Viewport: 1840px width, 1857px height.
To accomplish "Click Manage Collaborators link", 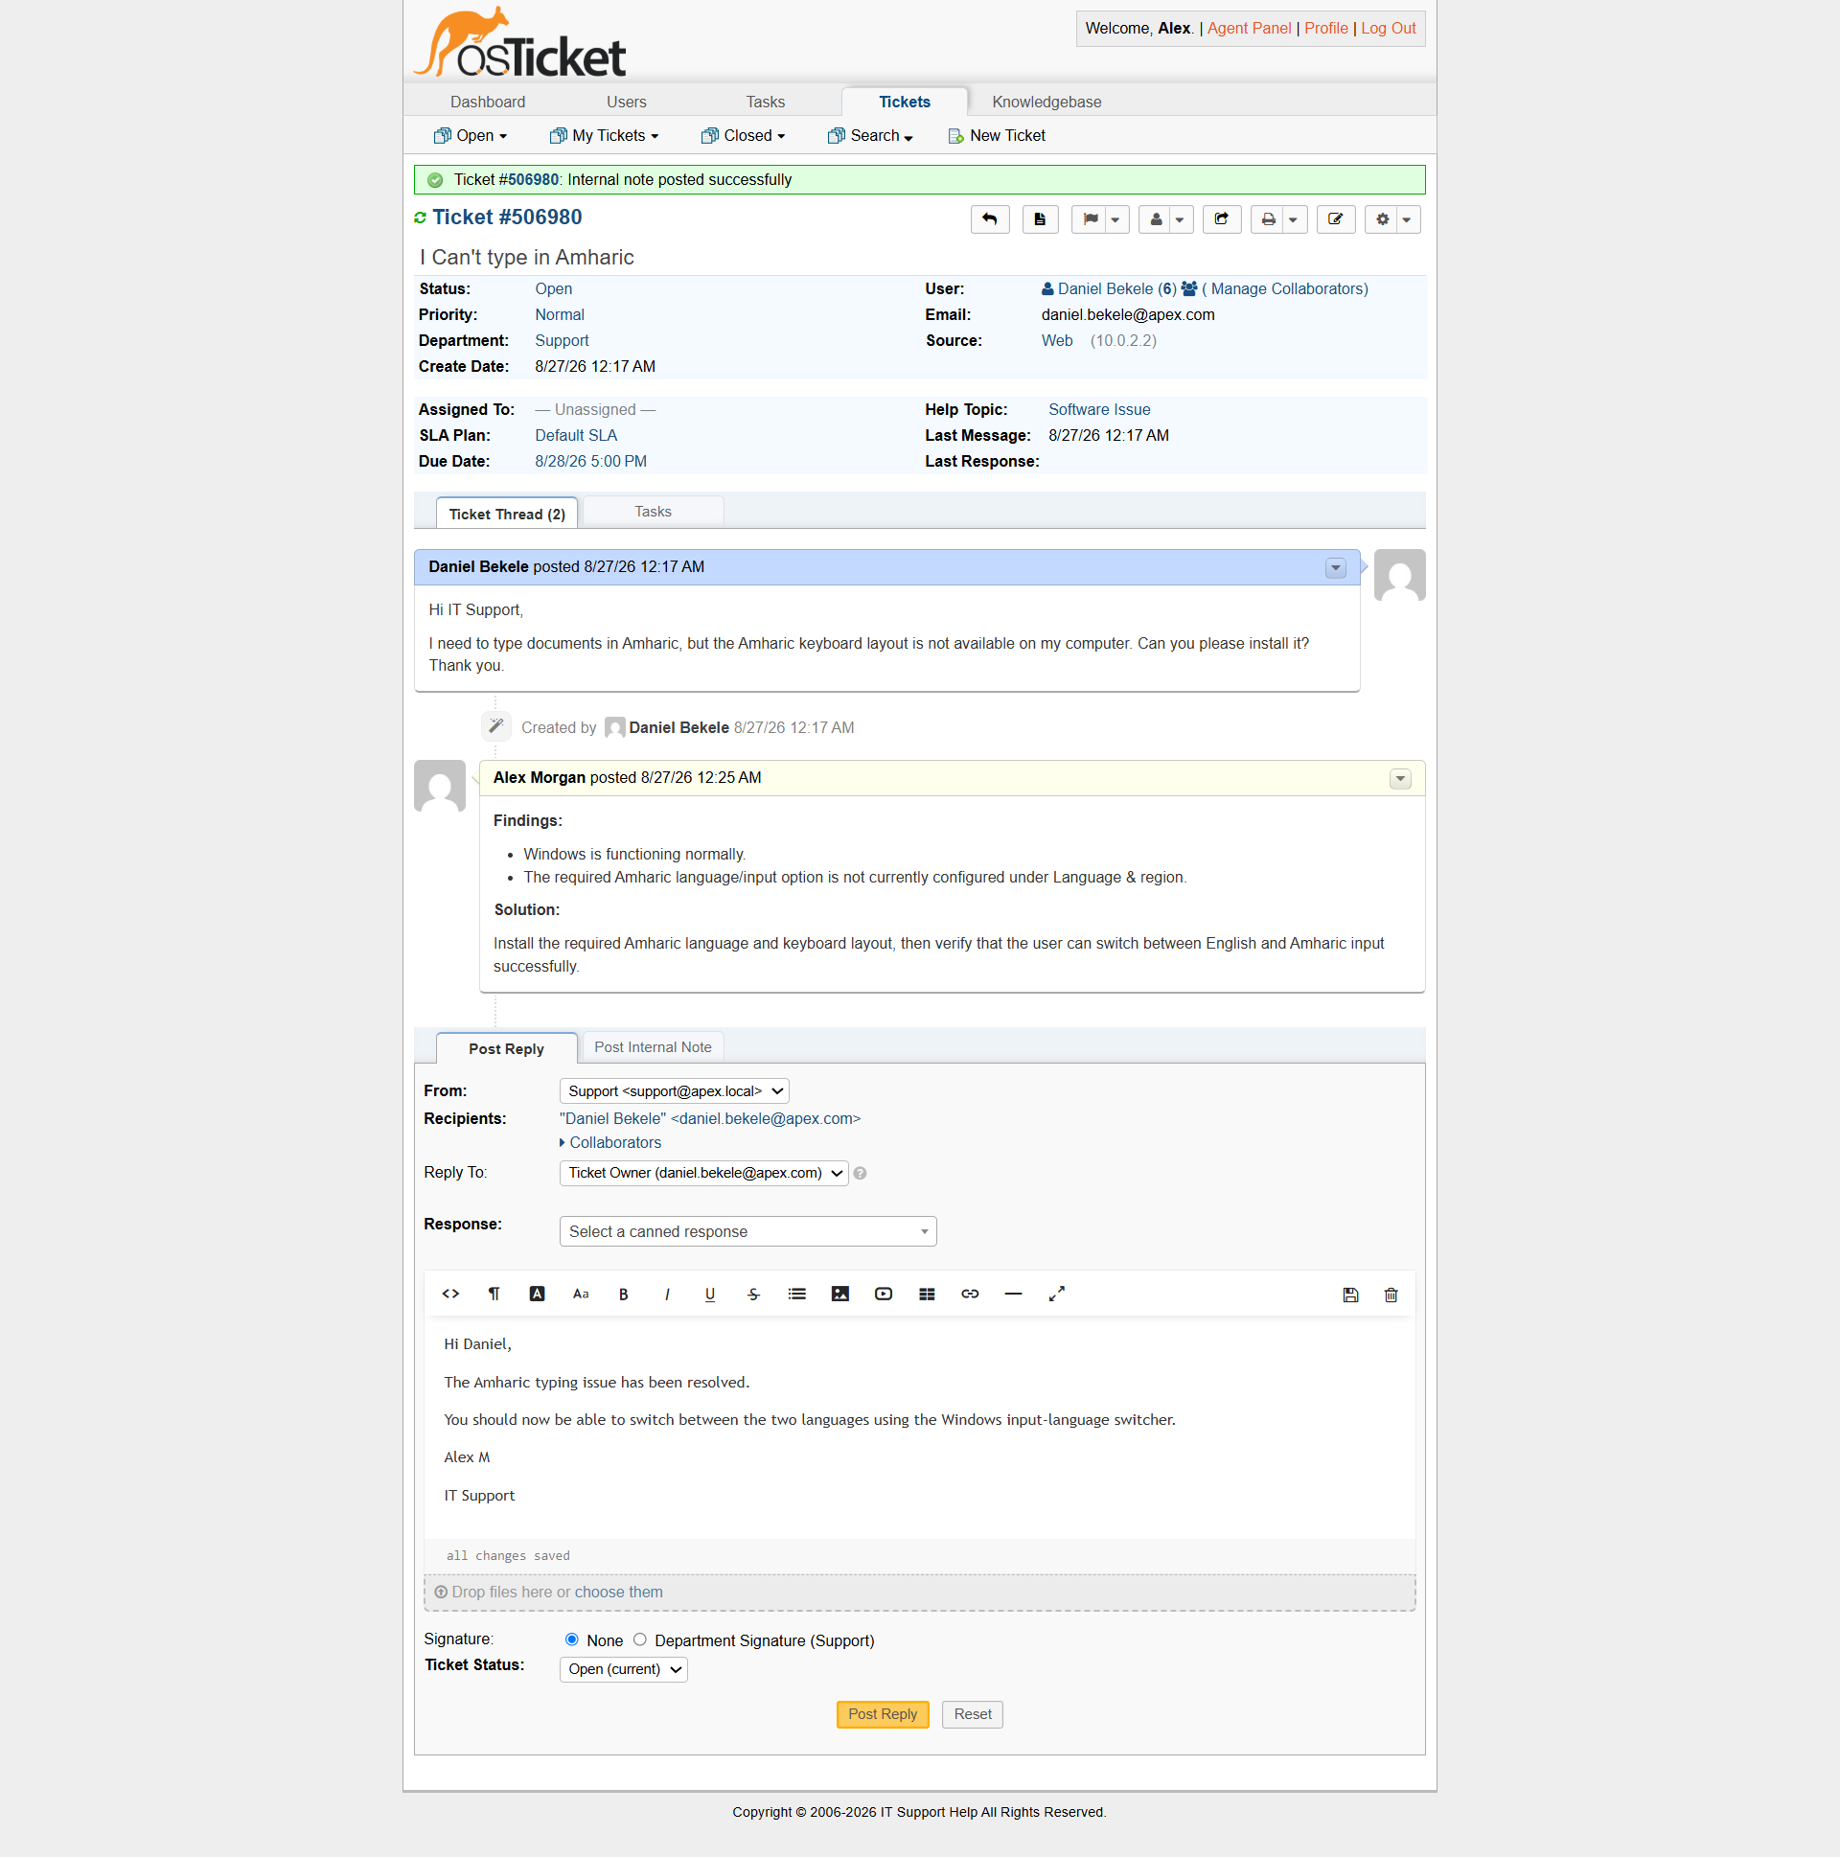I will click(1284, 288).
